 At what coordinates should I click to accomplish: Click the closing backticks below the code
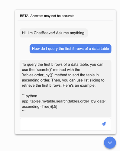24,111
